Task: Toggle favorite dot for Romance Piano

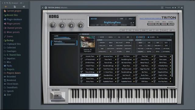Action: (x=116, y=56)
